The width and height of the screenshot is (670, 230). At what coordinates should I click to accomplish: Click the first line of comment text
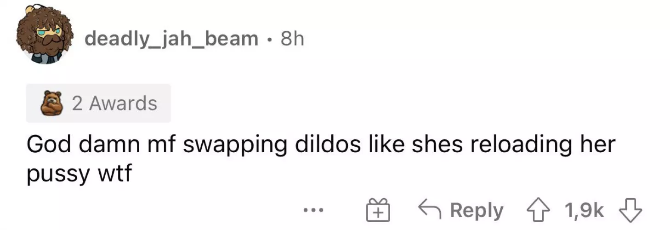[x=320, y=144]
